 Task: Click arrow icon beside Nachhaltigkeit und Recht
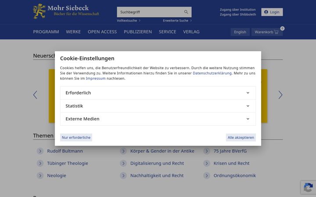pos(123,176)
